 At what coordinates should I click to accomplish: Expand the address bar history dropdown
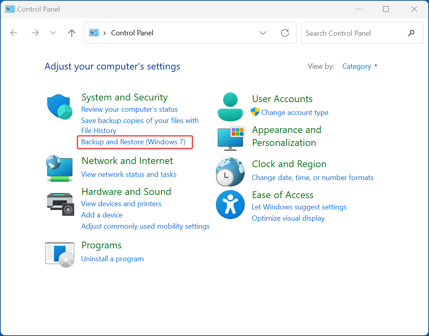pyautogui.click(x=263, y=33)
